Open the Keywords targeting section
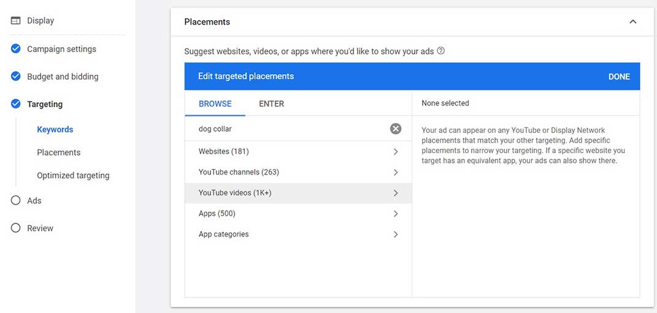 55,129
